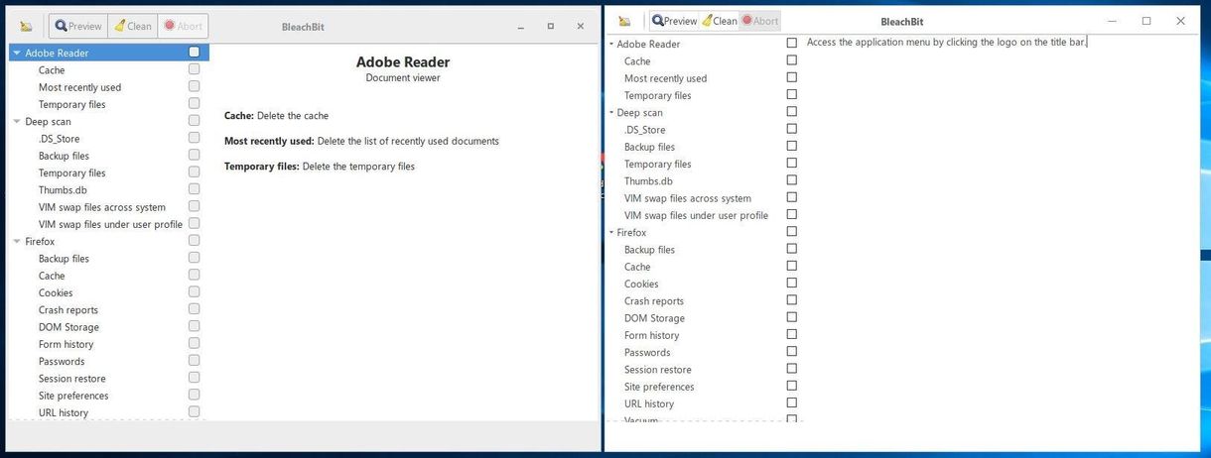This screenshot has height=458, width=1211.
Task: Select .DS_Store row in right window
Action: click(644, 130)
